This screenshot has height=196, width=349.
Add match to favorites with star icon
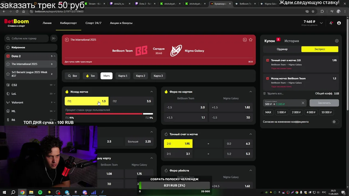[251, 40]
